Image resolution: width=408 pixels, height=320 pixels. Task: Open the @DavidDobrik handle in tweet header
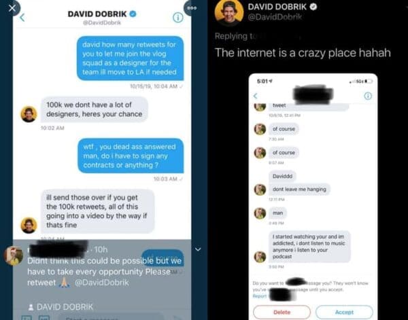(275, 17)
